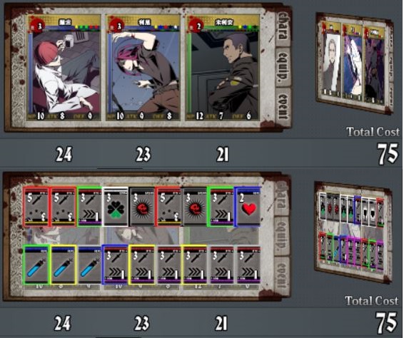Select the second red skull burst card

pos(195,207)
